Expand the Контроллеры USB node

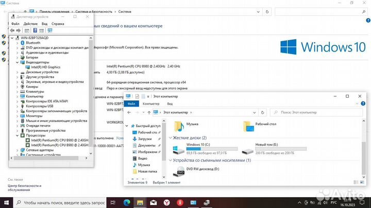18,106
